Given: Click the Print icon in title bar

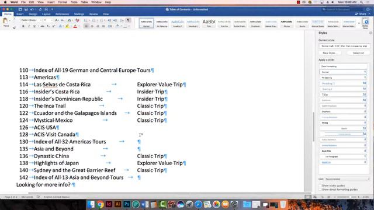Looking at the screenshot, I should tap(46, 9).
